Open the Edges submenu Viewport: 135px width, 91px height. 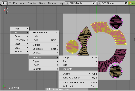point(44,61)
